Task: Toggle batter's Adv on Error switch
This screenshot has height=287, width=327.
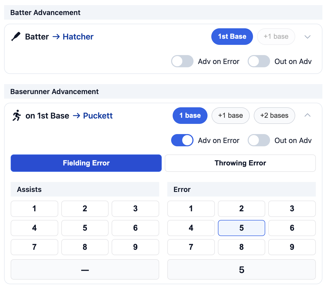Action: (182, 61)
